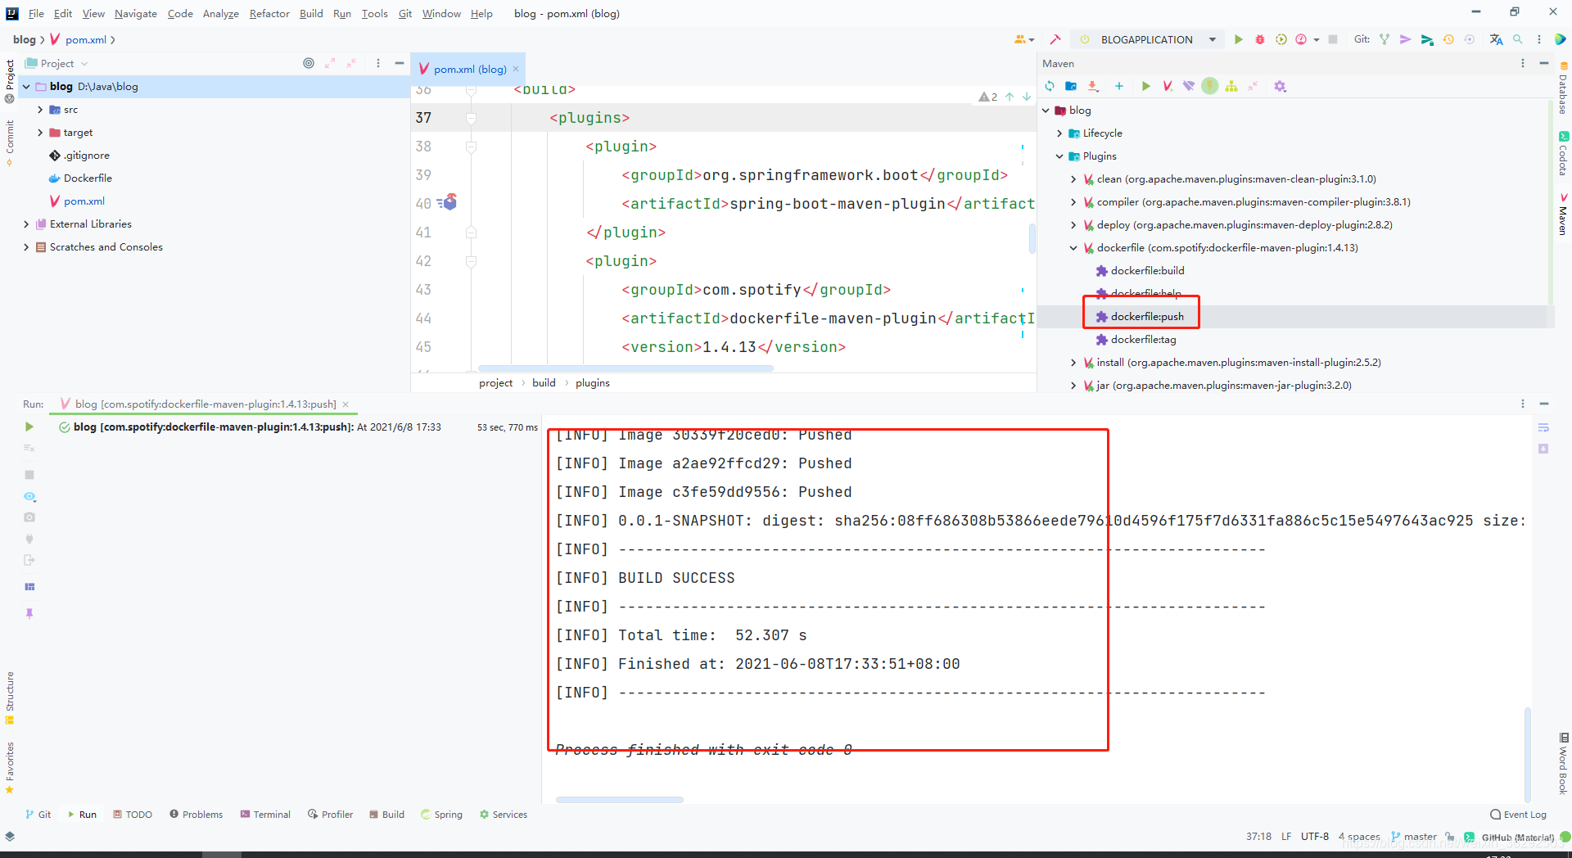Viewport: 1572px width, 858px height.
Task: Expand the src folder
Action: 40,109
